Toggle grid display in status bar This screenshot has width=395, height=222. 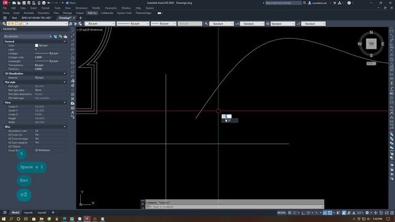[289, 213]
